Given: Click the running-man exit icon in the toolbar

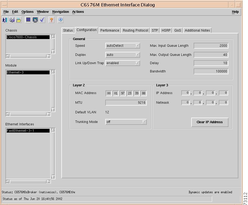Looking at the screenshot, I should (x=5, y=20).
